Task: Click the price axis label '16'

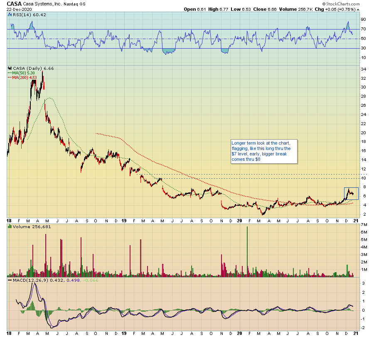Action: [x=364, y=151]
